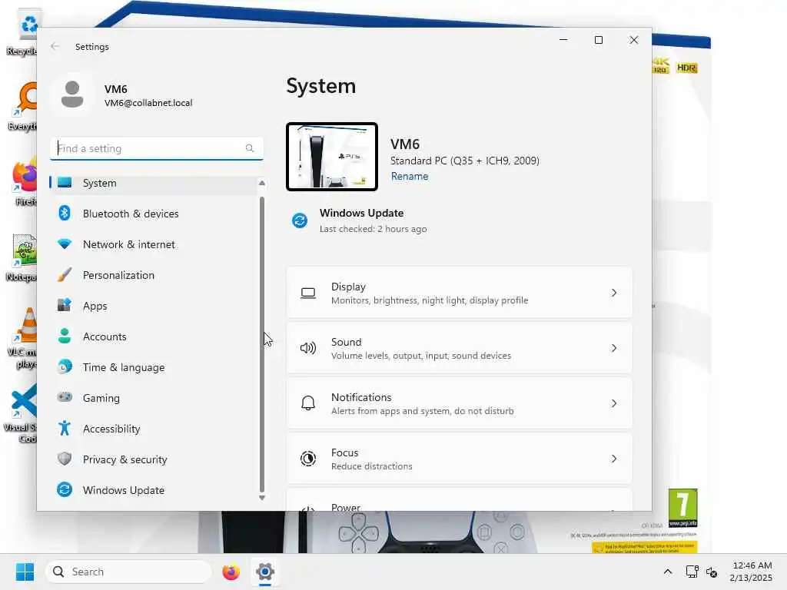Click the sidebar scrollbar up arrow
The image size is (787, 590).
(x=261, y=183)
